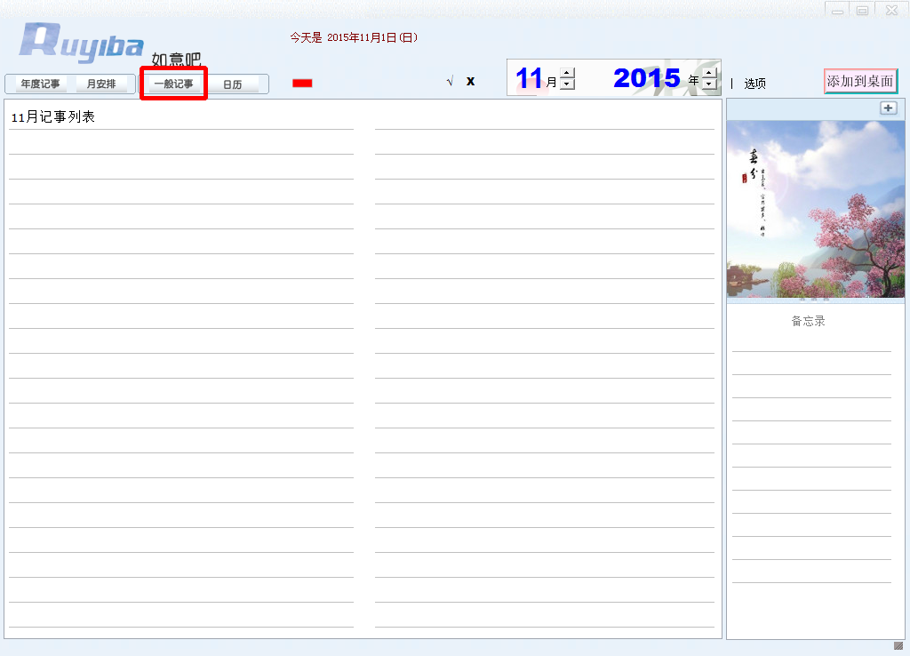910x656 pixels.
Task: Close the window
Action: [891, 10]
